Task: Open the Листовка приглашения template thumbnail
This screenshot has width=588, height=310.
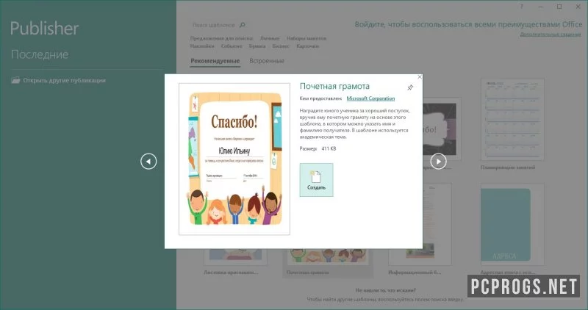Action: coord(235,256)
